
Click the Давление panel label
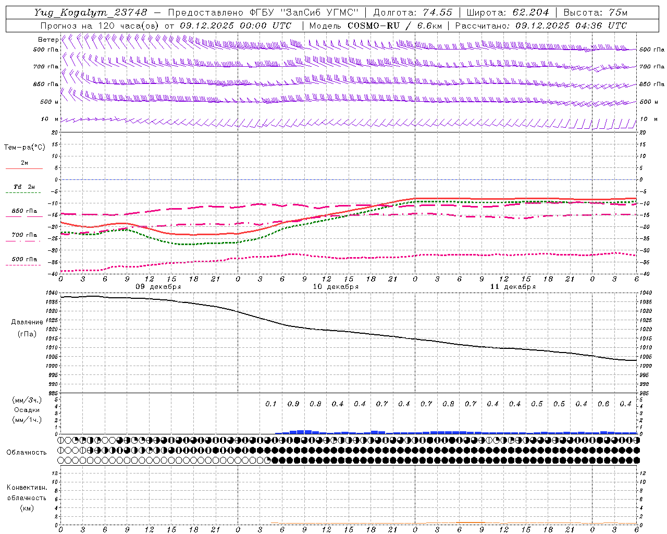pos(27,322)
